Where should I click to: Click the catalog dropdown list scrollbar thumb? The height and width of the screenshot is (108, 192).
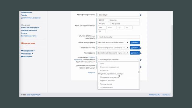[x=139, y=72]
